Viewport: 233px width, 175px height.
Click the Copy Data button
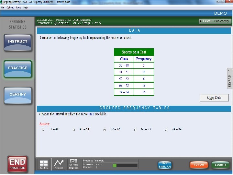click(214, 98)
